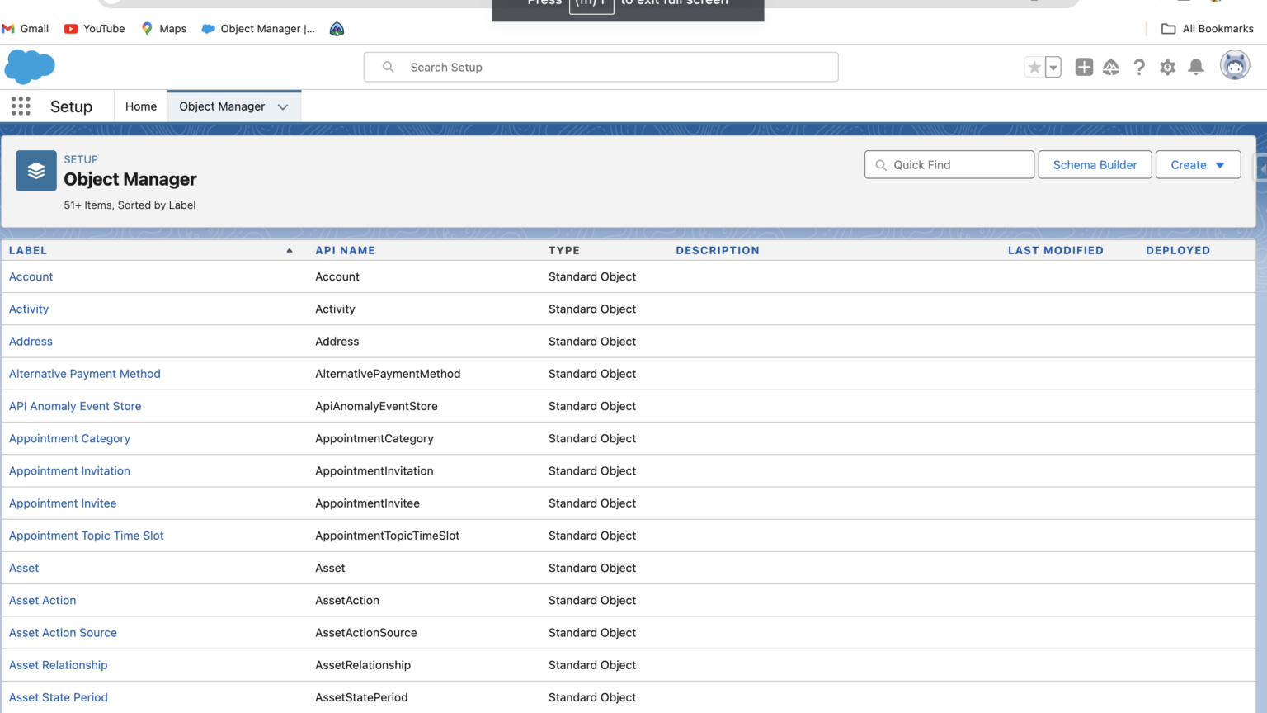Open the Setup gear icon
The height and width of the screenshot is (713, 1267).
click(x=1167, y=68)
